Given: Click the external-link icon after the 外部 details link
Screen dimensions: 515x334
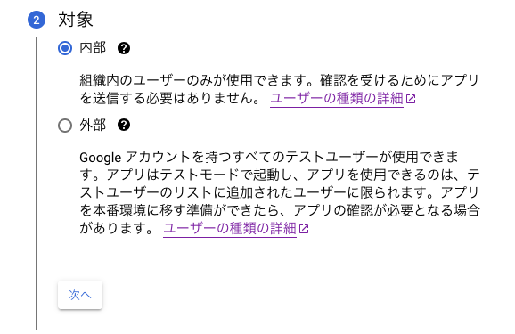Looking at the screenshot, I should click(304, 229).
